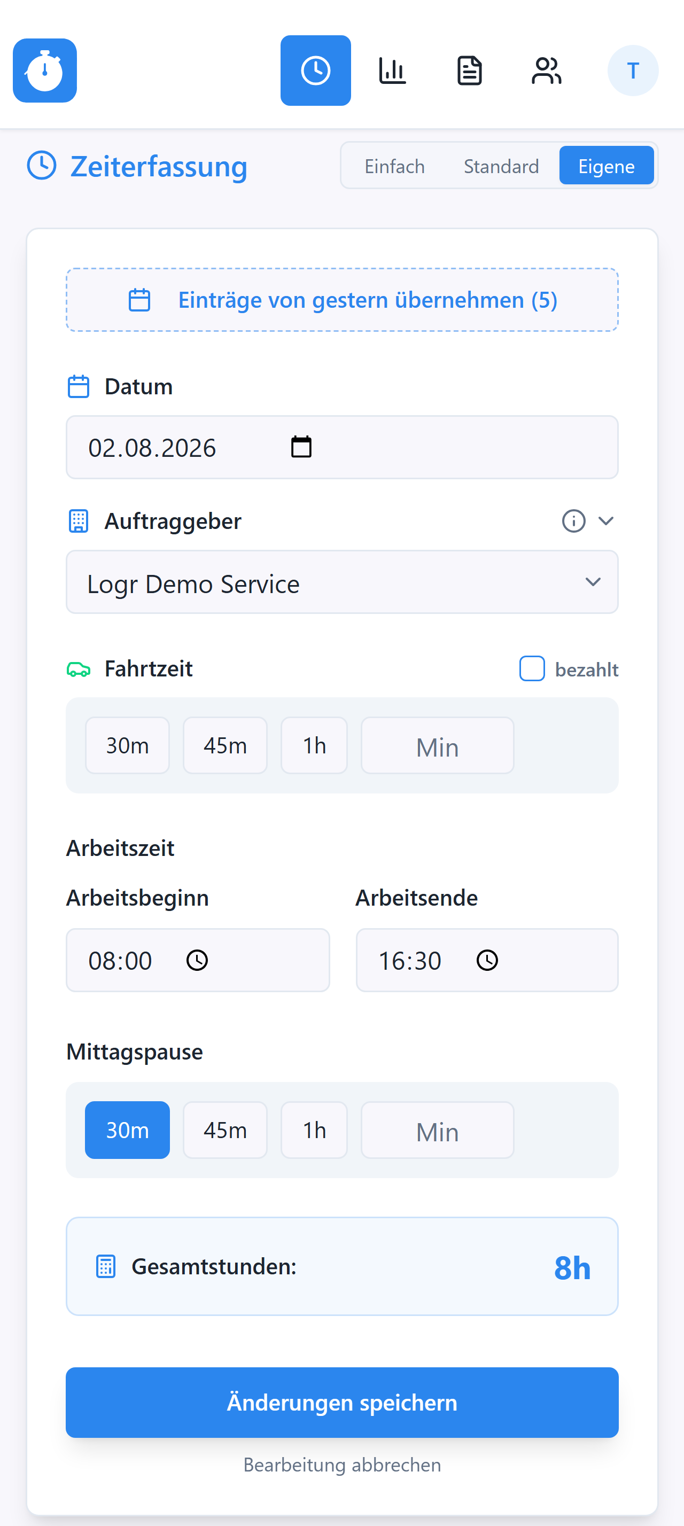684x1526 pixels.
Task: Click the stopwatch app logo
Action: (x=45, y=71)
